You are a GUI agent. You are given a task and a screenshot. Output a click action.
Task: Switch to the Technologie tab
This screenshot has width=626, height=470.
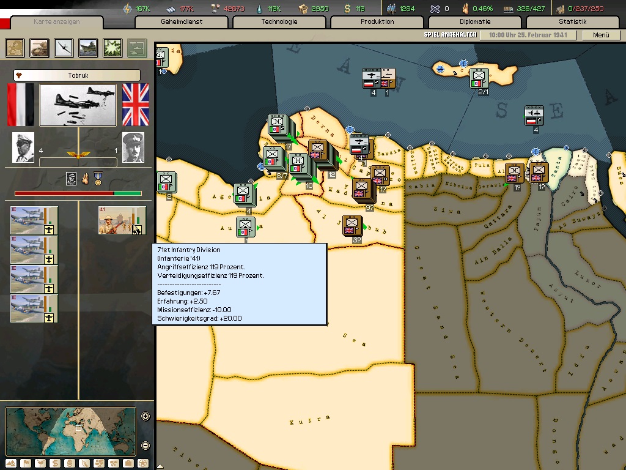click(279, 22)
